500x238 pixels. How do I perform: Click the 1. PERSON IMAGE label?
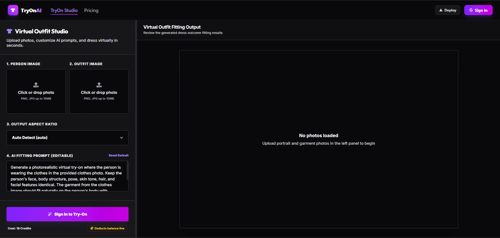point(23,64)
